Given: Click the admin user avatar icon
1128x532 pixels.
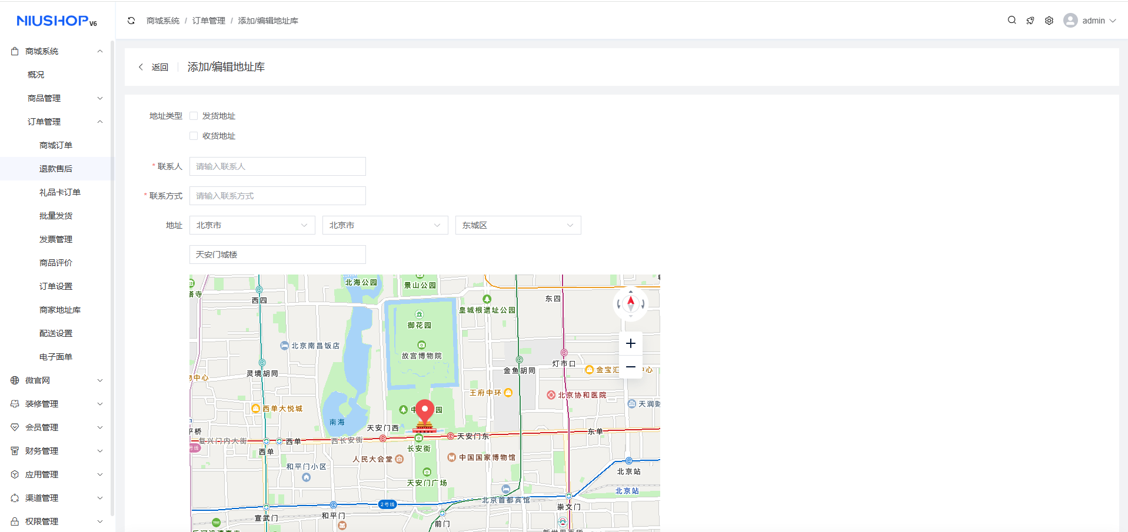Looking at the screenshot, I should click(1070, 21).
